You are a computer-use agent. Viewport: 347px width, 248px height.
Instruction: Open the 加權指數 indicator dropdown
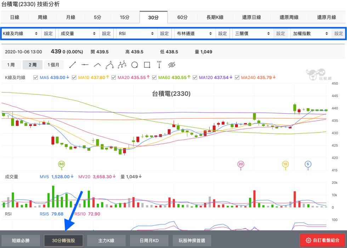(x=311, y=34)
